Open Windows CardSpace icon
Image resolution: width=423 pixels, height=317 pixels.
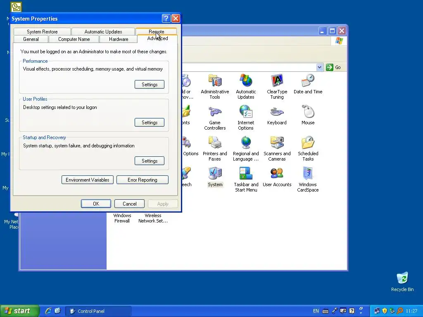coord(308,180)
